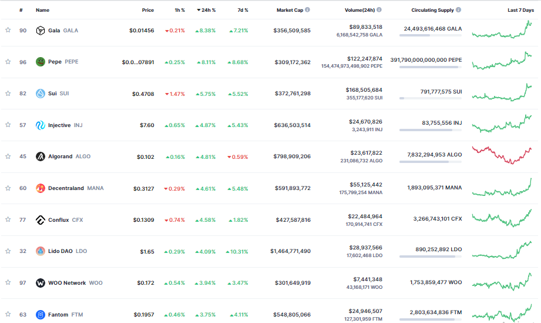Image resolution: width=541 pixels, height=323 pixels.
Task: Click Injective price $7.60
Action: coord(147,125)
